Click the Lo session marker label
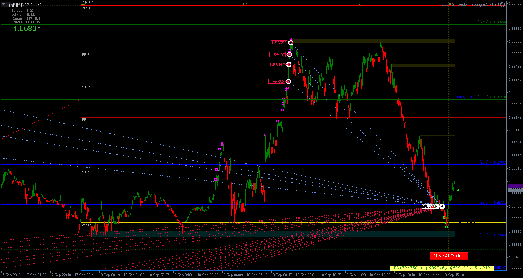Viewport: 523px width, 278px height. (245, 4)
